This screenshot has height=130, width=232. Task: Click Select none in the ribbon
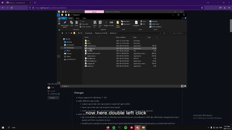[x=154, y=24]
